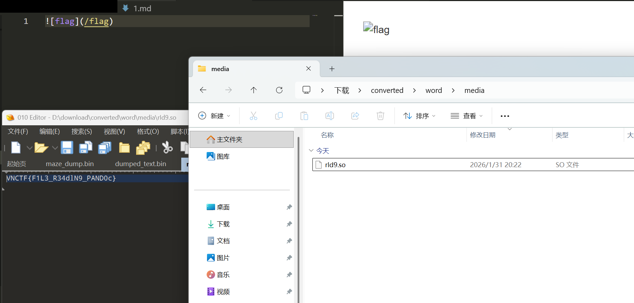The image size is (634, 303).
Task: Add a new Explorer tab
Action: point(332,69)
